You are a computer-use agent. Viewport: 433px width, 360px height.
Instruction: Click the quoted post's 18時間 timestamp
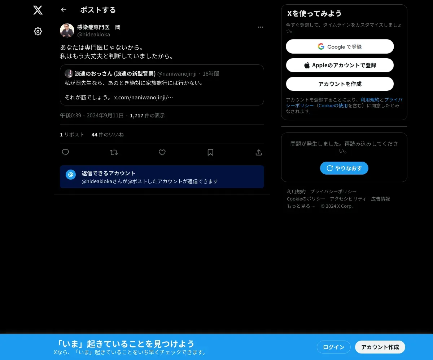(211, 73)
